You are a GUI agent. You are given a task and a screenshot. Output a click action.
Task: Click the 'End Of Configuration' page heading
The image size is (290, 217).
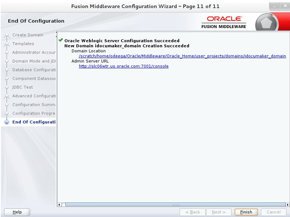point(36,21)
